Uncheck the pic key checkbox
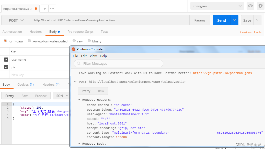Viewport: 265px width, 149px height. click(6, 67)
